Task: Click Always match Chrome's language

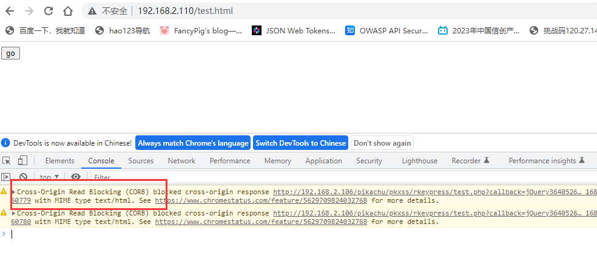Action: click(x=193, y=143)
